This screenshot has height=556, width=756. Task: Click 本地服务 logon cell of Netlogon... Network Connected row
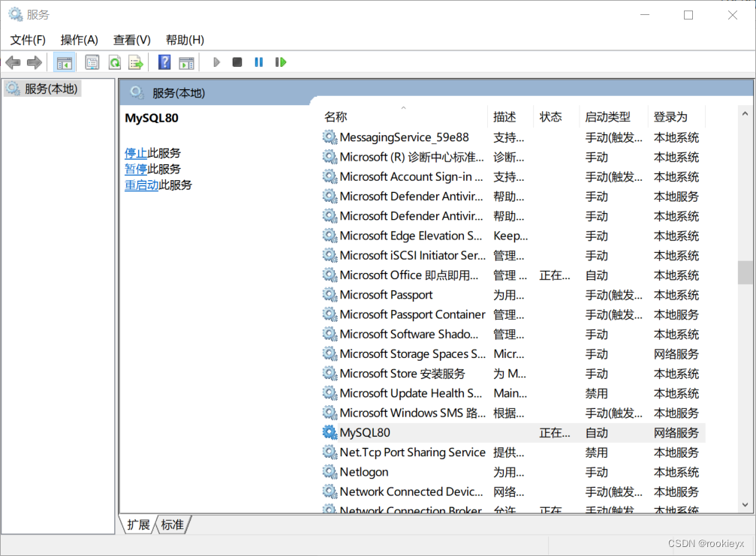point(676,492)
